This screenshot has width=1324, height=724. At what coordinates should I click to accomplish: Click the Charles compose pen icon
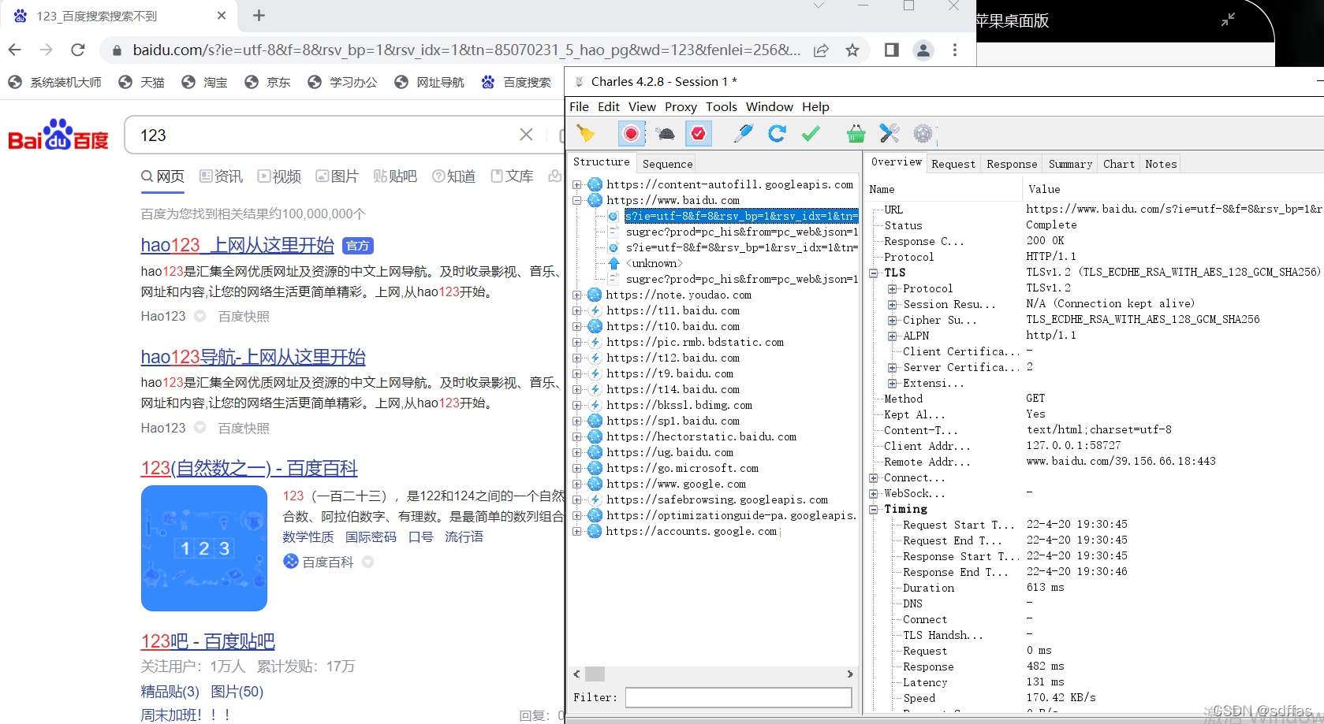[x=743, y=134]
